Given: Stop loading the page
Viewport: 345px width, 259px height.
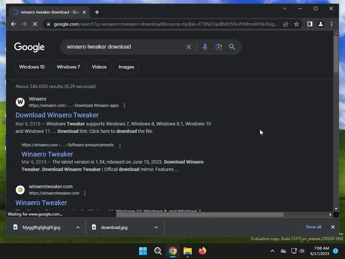Looking at the screenshot, I should 35,24.
